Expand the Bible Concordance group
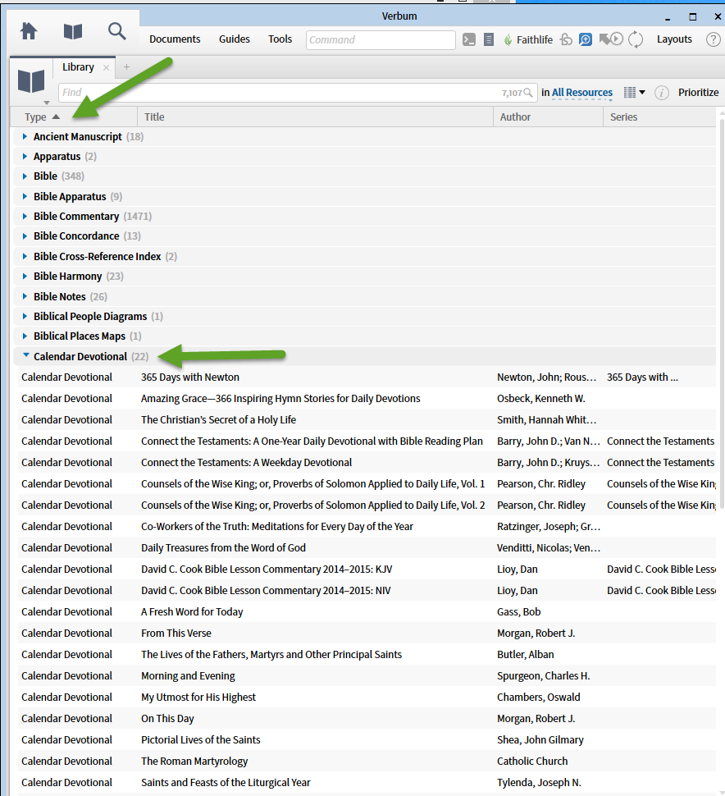Screen dimensions: 725x796 pyautogui.click(x=25, y=236)
